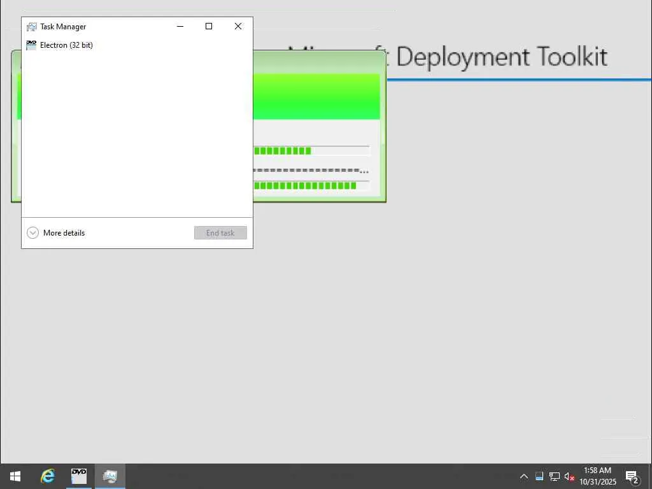Close the Task Manager window
Viewport: 652px width, 489px height.
coord(238,26)
